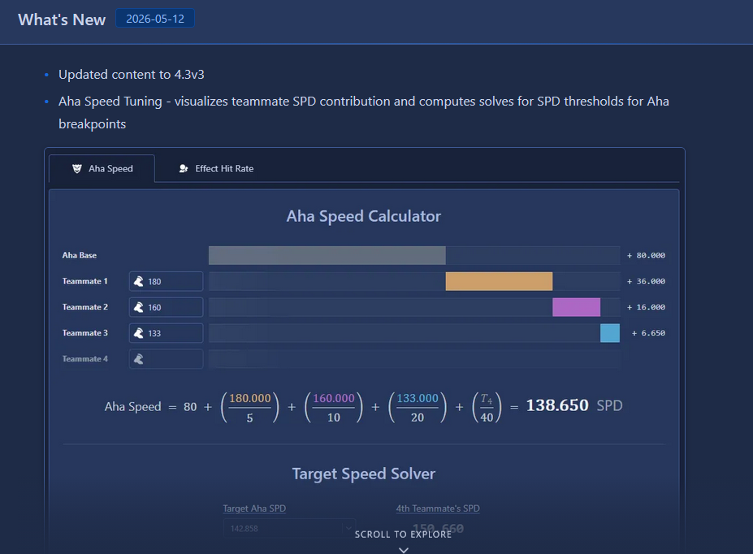Image resolution: width=753 pixels, height=554 pixels.
Task: Click the 2026-05-12 date badge
Action: coord(155,19)
